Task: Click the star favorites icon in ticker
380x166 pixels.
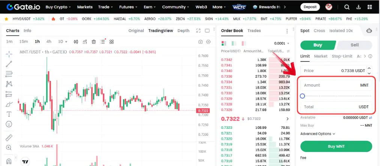Action: 6,19
